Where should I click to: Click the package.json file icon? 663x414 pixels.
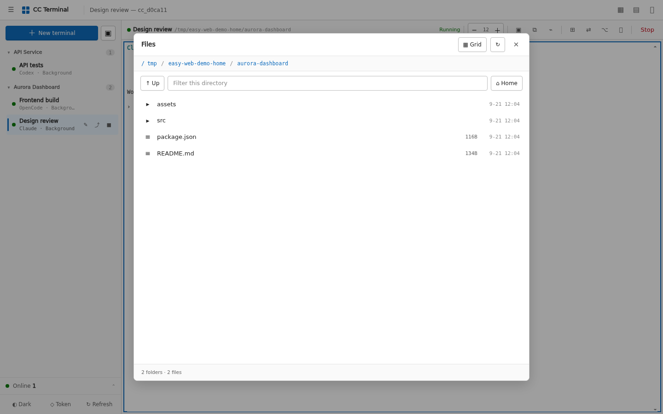click(148, 137)
